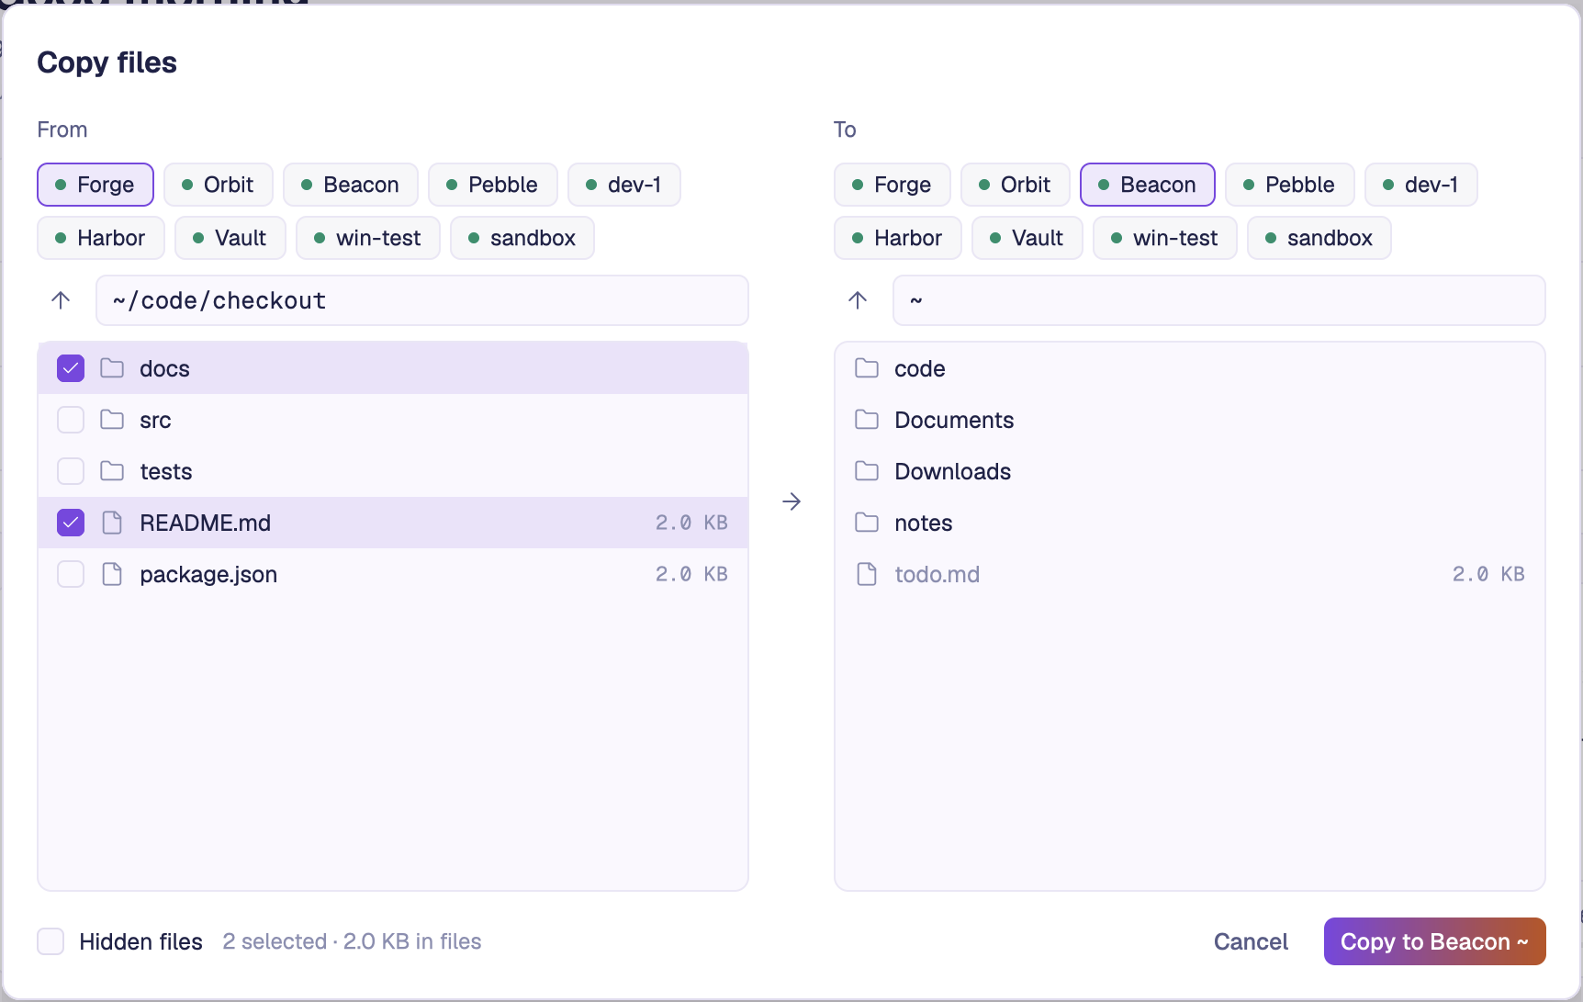Pick Harbor as destination machine
This screenshot has height=1002, width=1583.
click(x=898, y=238)
